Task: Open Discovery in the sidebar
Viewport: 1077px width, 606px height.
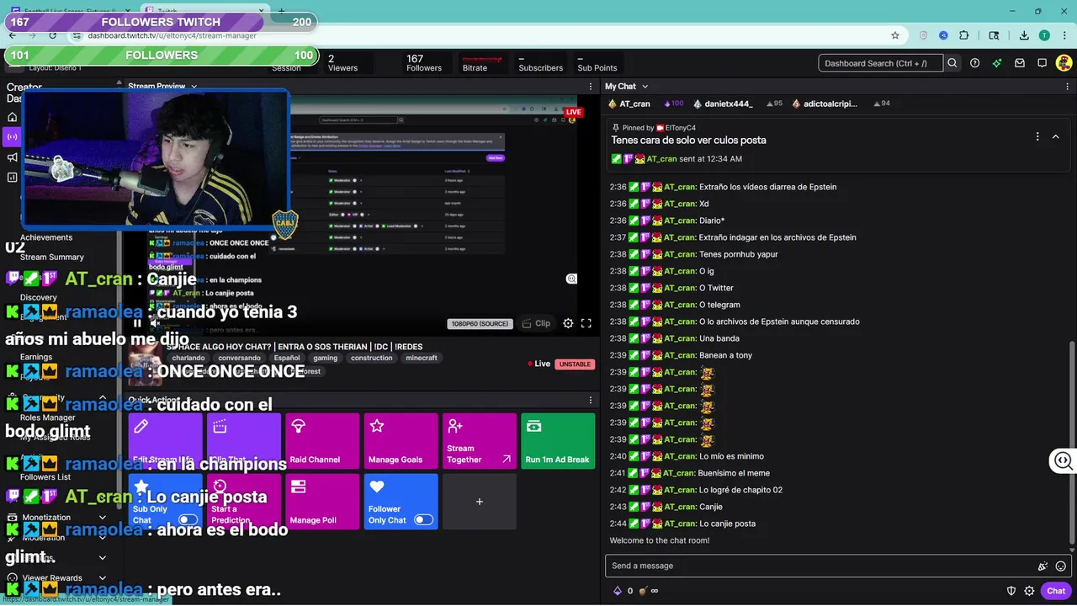Action: (39, 297)
